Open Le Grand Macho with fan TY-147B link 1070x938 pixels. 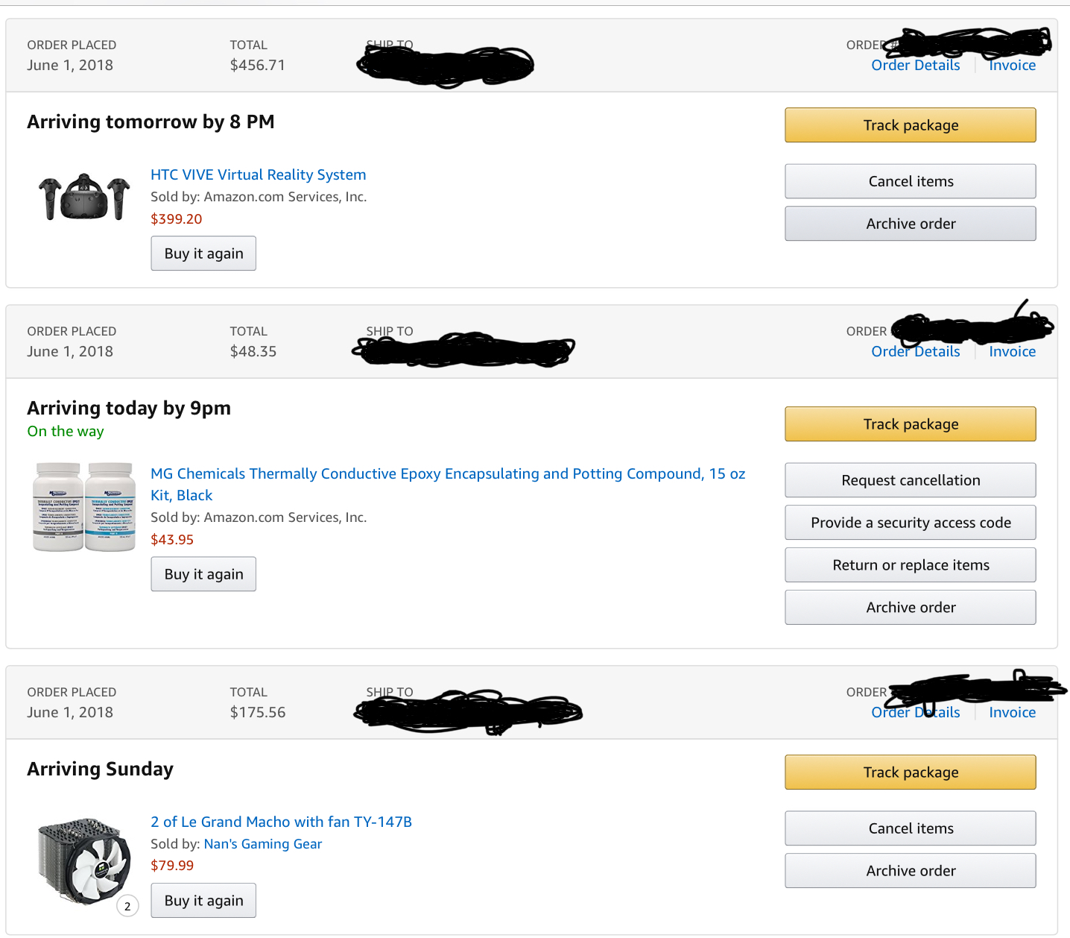281,822
